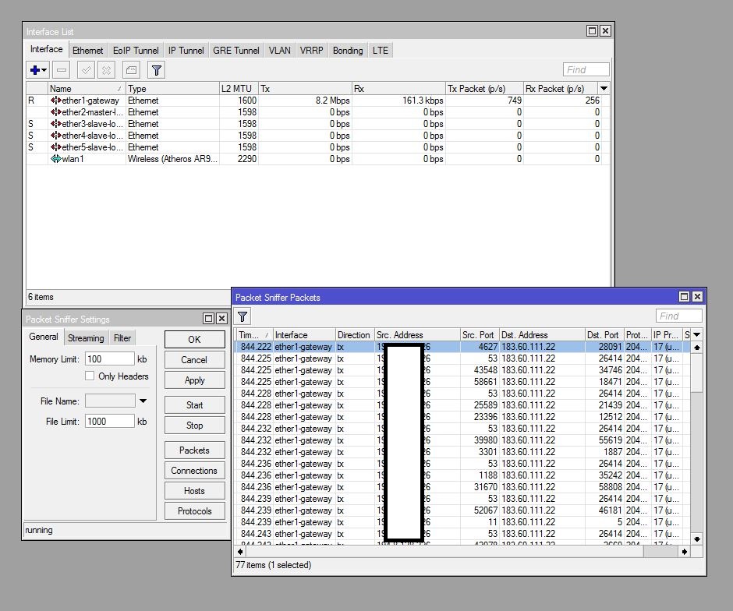Click the Disable X toolbar icon
The image size is (733, 611).
[107, 70]
